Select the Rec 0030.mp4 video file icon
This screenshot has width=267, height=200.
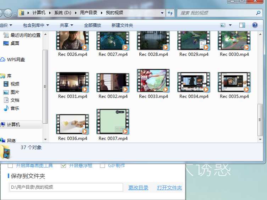pos(234,41)
